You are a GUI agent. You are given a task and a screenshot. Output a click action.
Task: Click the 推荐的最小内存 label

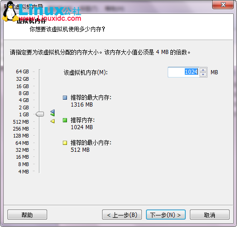91,143
